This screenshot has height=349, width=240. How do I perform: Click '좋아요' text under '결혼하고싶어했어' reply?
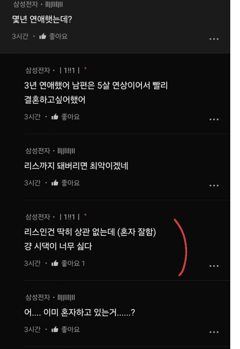[x=70, y=117]
